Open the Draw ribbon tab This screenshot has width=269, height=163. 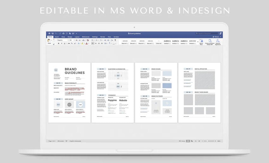[63, 37]
